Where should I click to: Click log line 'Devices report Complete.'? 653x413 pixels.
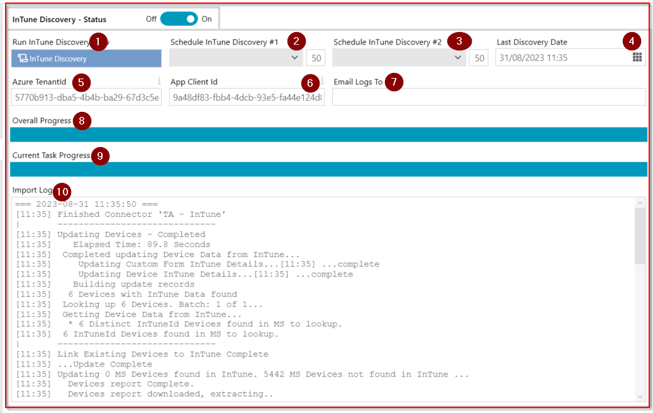[x=131, y=384]
